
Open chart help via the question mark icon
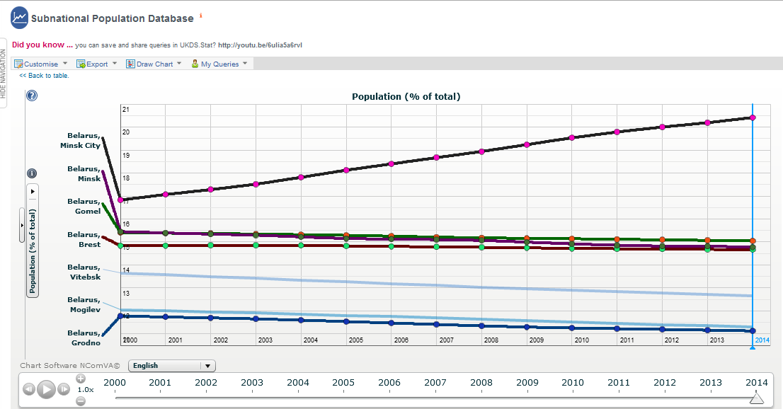pos(31,96)
